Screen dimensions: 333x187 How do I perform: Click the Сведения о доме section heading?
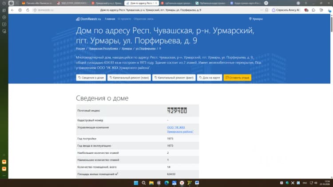pyautogui.click(x=102, y=98)
